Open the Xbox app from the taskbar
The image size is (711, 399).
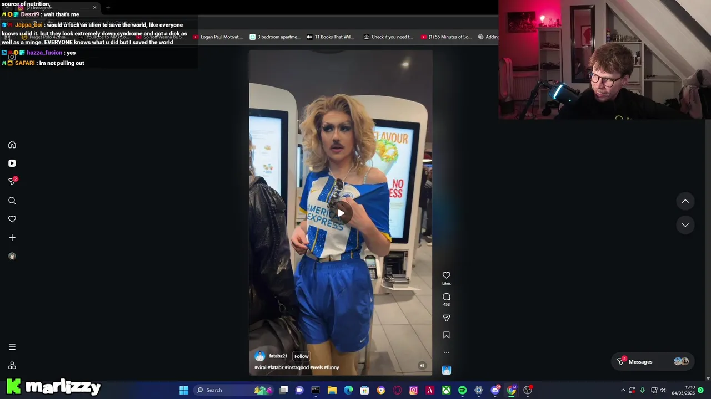click(446, 390)
